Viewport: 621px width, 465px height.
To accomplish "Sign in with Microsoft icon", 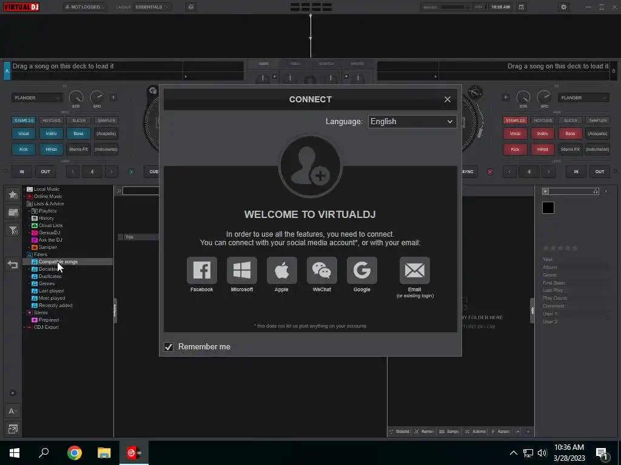I will (241, 271).
